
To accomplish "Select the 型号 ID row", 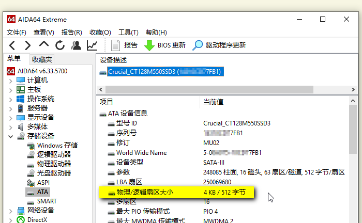I will pos(223,123).
